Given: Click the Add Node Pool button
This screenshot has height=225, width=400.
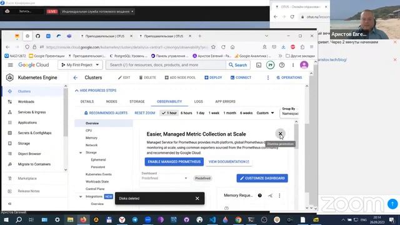Looking at the screenshot, I should pos(180,77).
